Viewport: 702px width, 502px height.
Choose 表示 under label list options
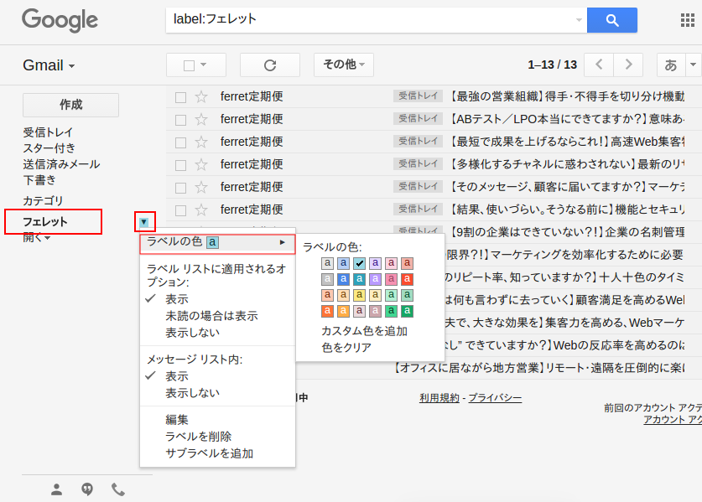point(176,299)
